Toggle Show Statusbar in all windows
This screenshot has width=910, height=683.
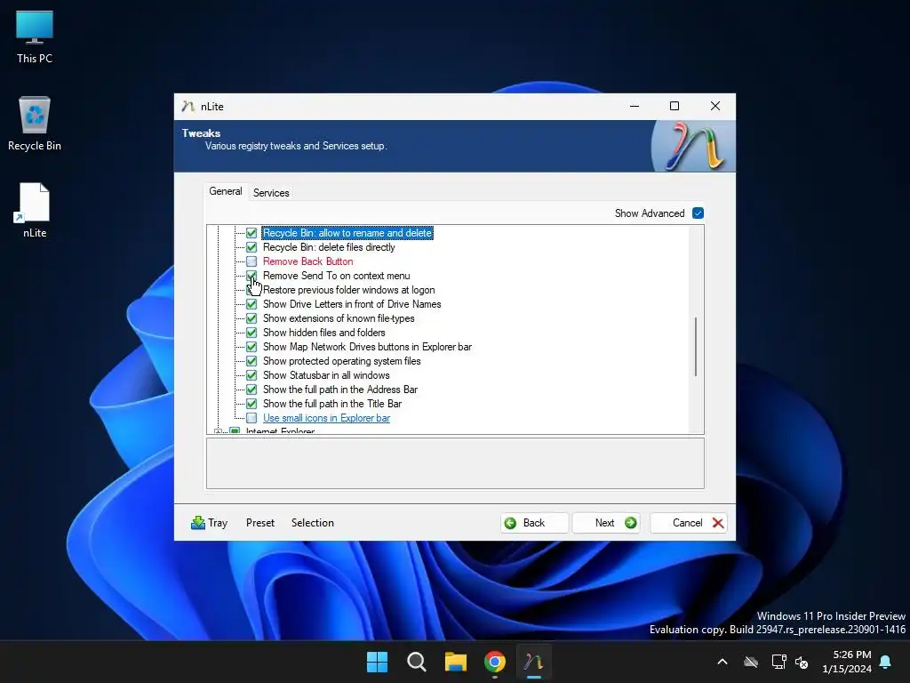(251, 375)
